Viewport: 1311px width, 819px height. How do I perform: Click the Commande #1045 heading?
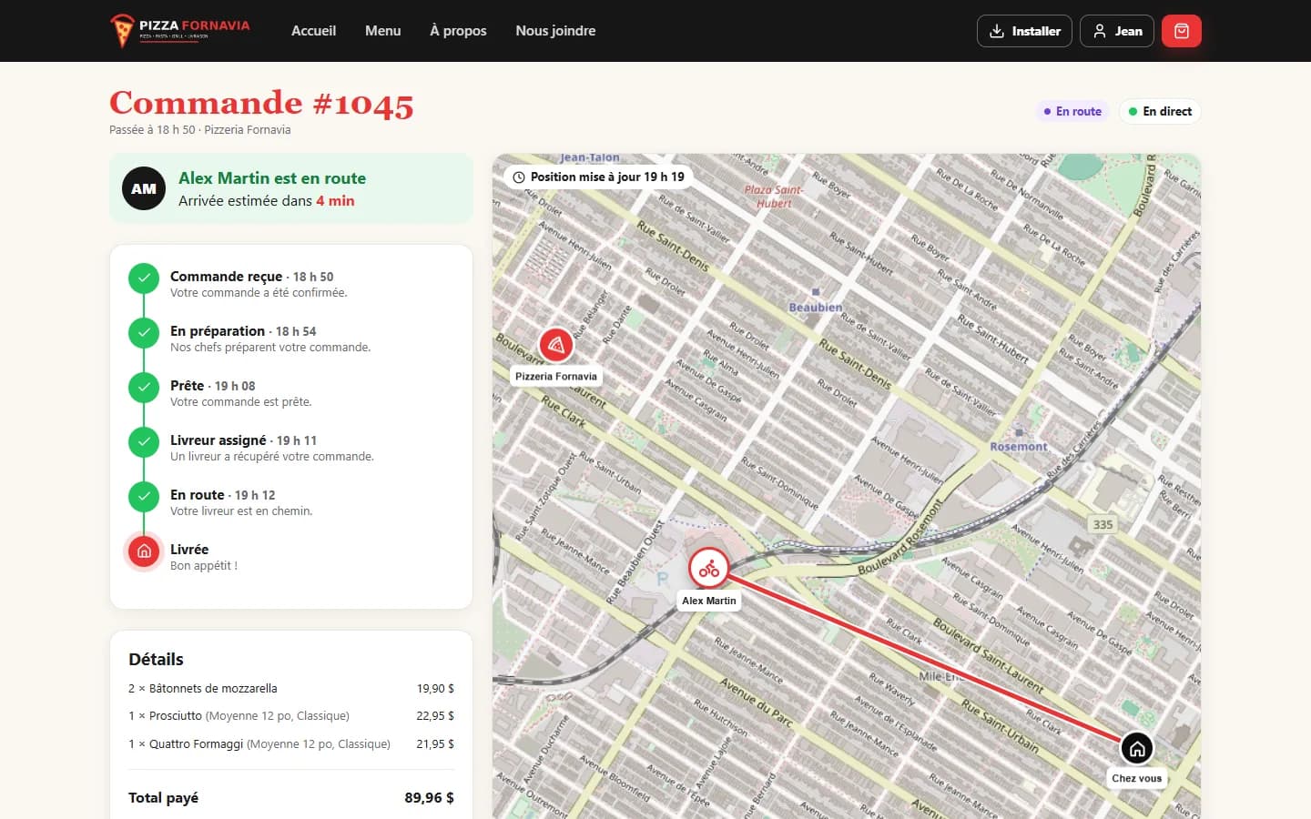point(261,103)
